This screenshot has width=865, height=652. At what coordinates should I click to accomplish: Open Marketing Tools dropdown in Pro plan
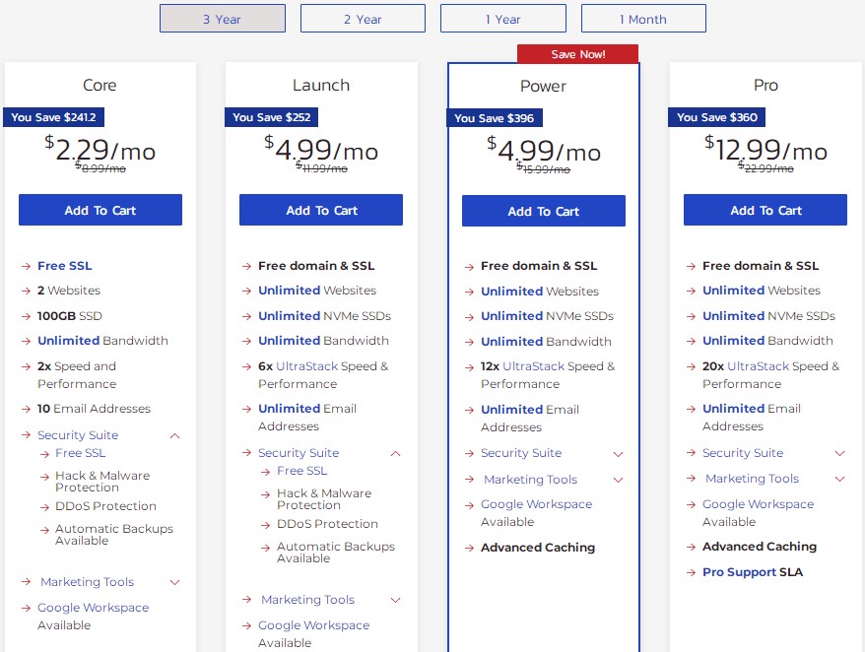[839, 479]
